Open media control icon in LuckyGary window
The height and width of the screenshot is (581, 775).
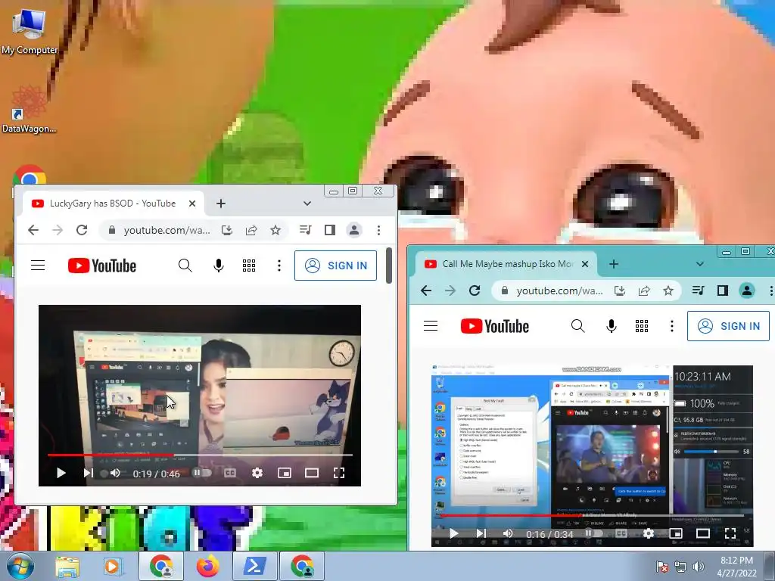[306, 230]
